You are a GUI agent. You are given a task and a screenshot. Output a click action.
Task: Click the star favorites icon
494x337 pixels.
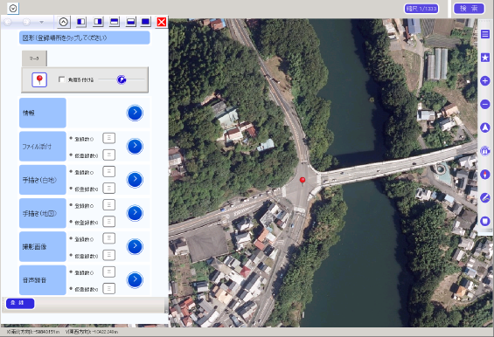click(485, 58)
